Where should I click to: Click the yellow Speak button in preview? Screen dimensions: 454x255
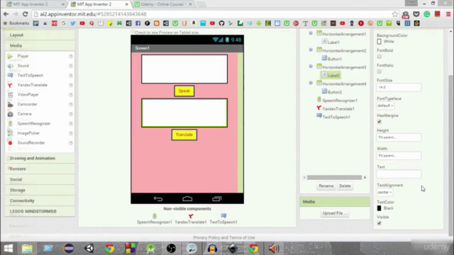click(184, 91)
